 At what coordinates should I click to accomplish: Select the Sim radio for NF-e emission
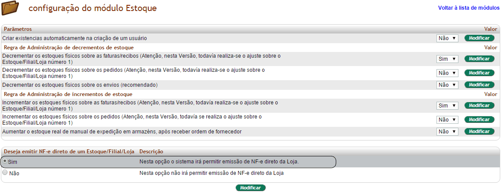(x=5, y=161)
